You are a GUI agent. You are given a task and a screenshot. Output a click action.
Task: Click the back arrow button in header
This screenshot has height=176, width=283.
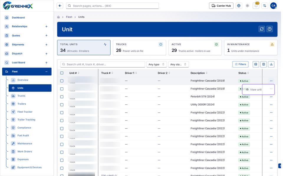click(x=60, y=6)
